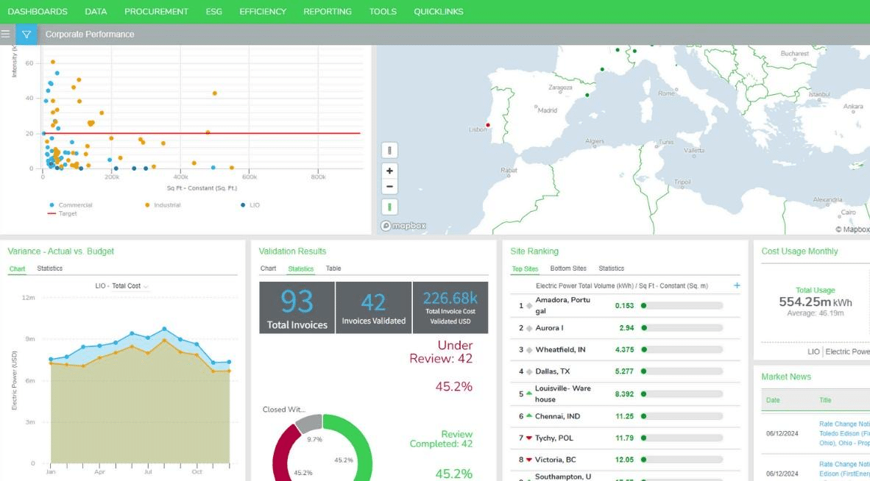Click the green map control button
The height and width of the screenshot is (481, 870).
coord(389,207)
